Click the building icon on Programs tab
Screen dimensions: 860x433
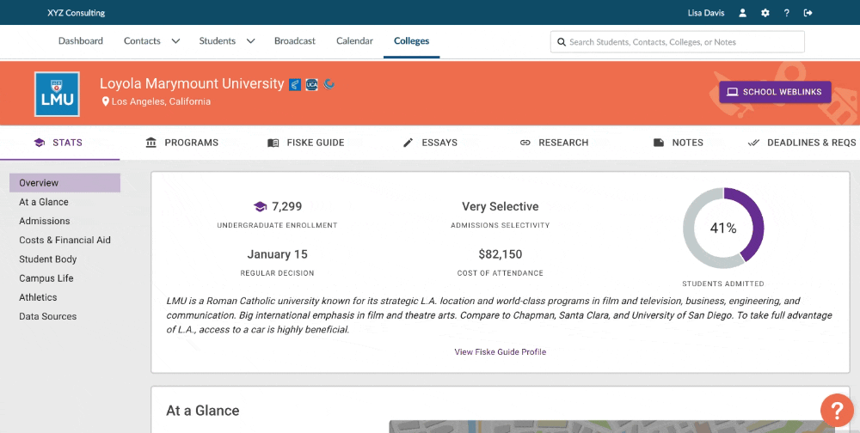pyautogui.click(x=150, y=143)
